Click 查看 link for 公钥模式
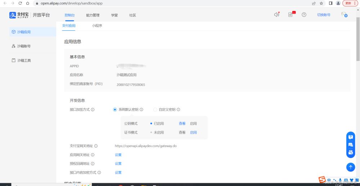The image size is (360, 186). point(182,124)
